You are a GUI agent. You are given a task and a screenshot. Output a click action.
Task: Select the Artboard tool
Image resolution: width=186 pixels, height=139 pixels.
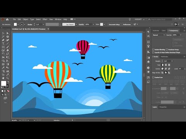[3, 75]
